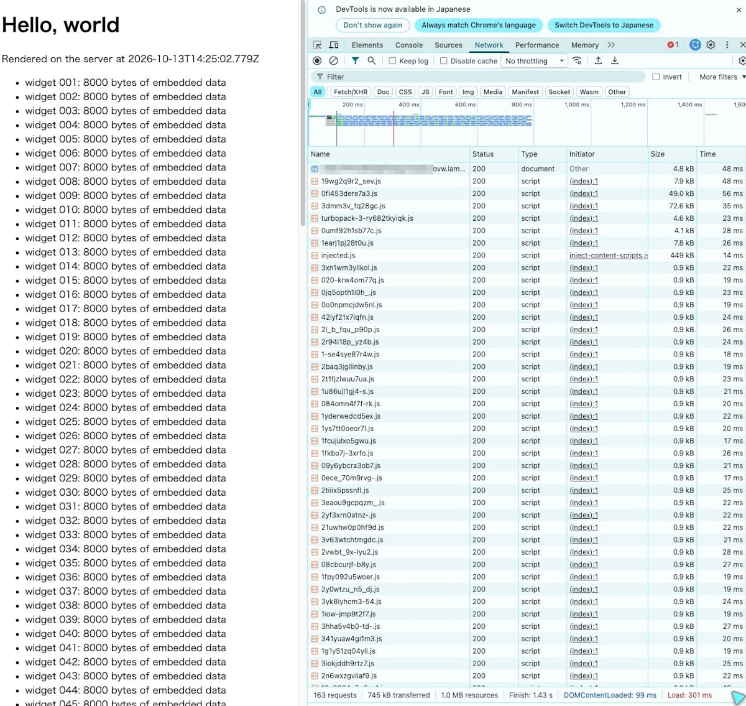Select the Other filter chip
746x706 pixels.
[617, 91]
